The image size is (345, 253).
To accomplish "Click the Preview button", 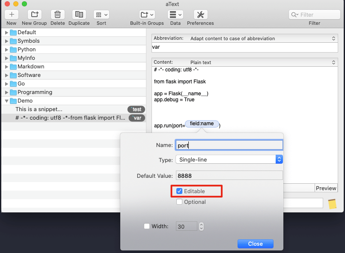I will click(x=326, y=188).
